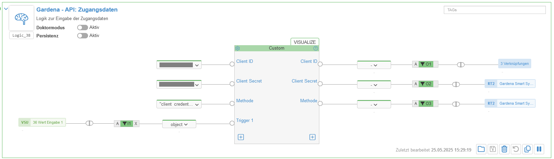
Task: Open the Custom block help question icon
Action: pyautogui.click(x=316, y=48)
